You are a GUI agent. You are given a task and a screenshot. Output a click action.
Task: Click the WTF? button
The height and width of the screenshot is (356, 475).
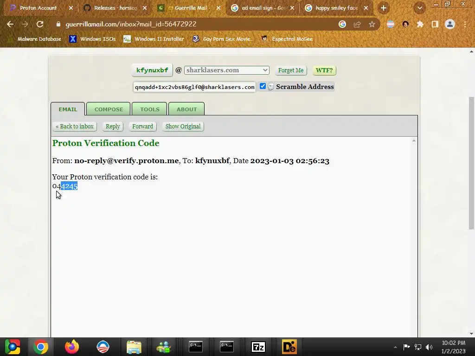point(324,70)
